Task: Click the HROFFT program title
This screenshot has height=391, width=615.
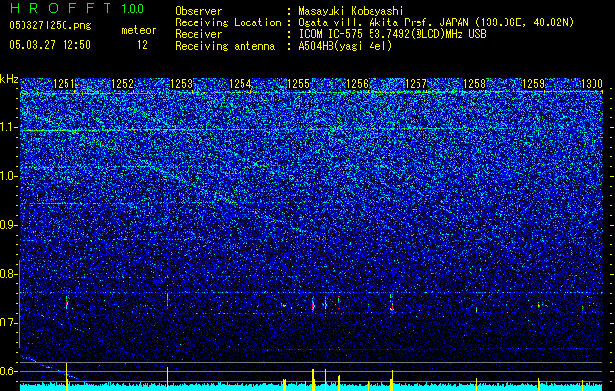Action: pyautogui.click(x=61, y=8)
